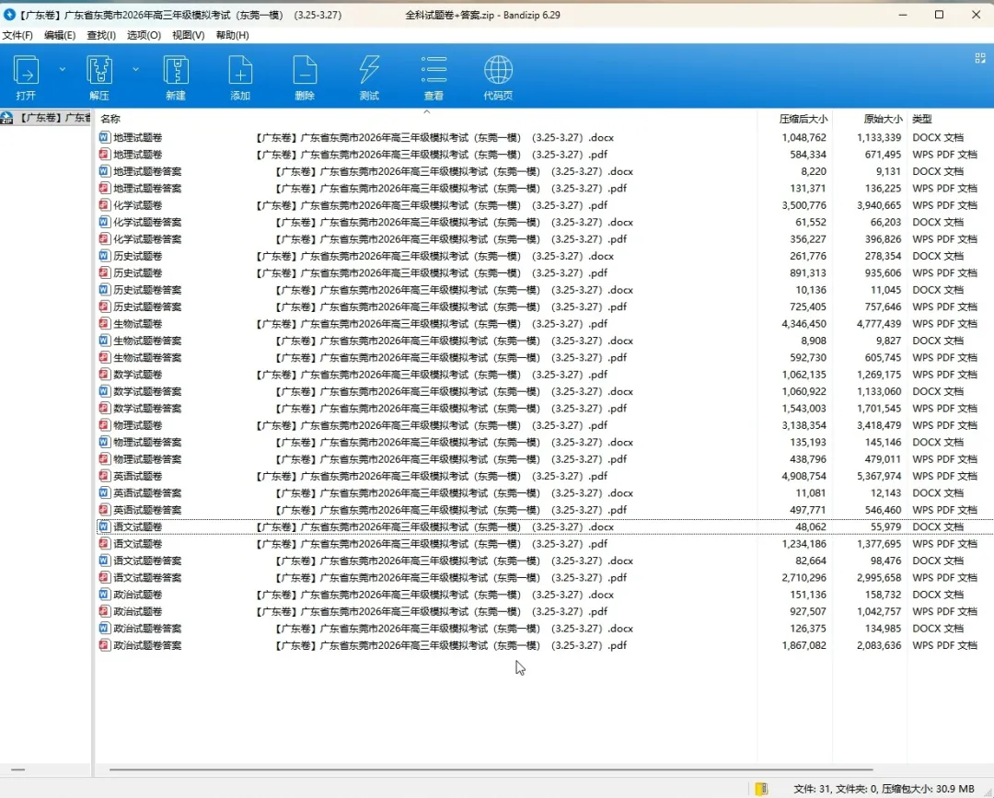Image resolution: width=994 pixels, height=798 pixels.
Task: Click the 解压 (Extract) toolbar icon
Action: (x=99, y=77)
